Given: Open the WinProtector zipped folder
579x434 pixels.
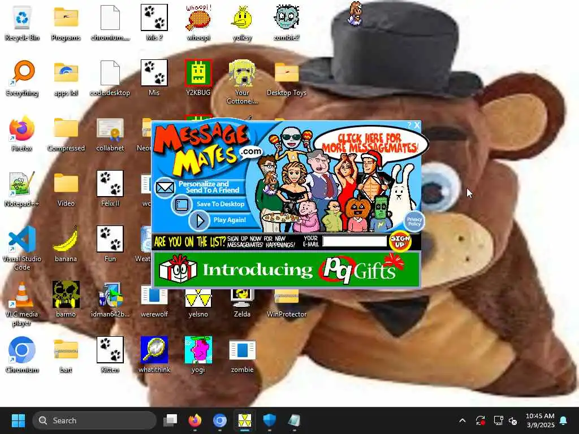Looking at the screenshot, I should 287,303.
